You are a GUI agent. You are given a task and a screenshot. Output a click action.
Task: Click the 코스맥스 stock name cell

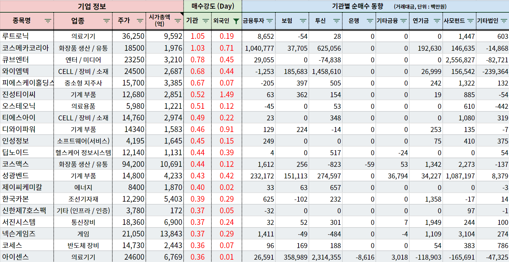click(27, 164)
